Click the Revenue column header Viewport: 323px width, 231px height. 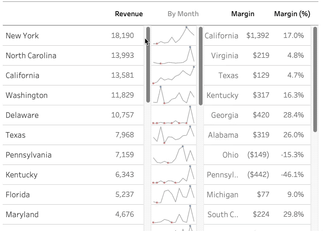(129, 14)
